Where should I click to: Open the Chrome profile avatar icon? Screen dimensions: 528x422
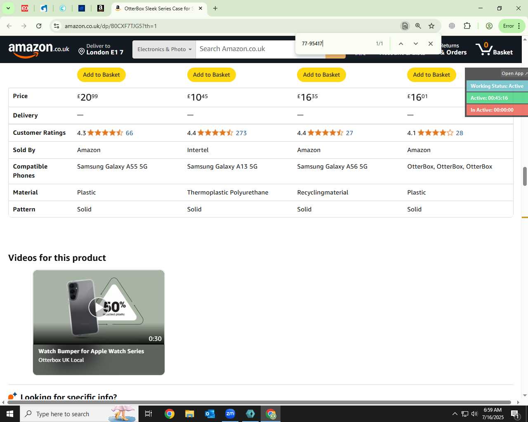tap(489, 26)
